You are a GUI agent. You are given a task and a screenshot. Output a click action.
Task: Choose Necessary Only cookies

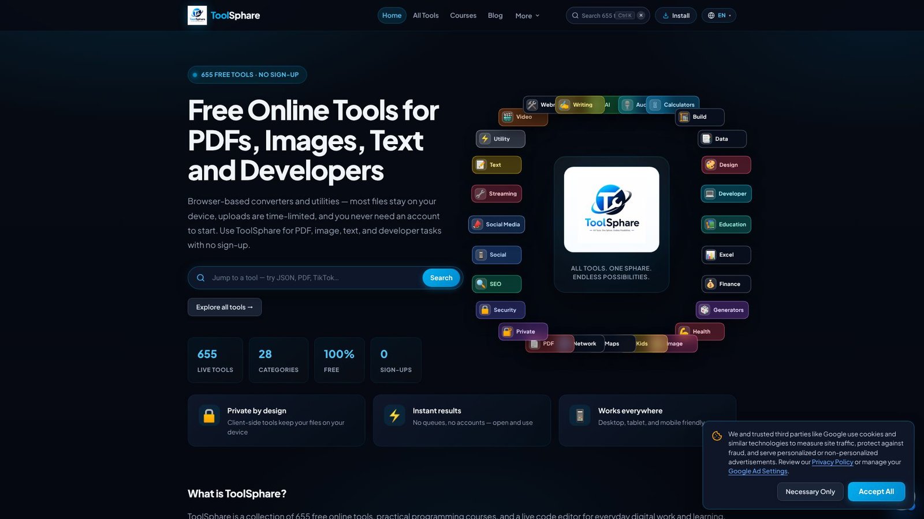pyautogui.click(x=810, y=492)
